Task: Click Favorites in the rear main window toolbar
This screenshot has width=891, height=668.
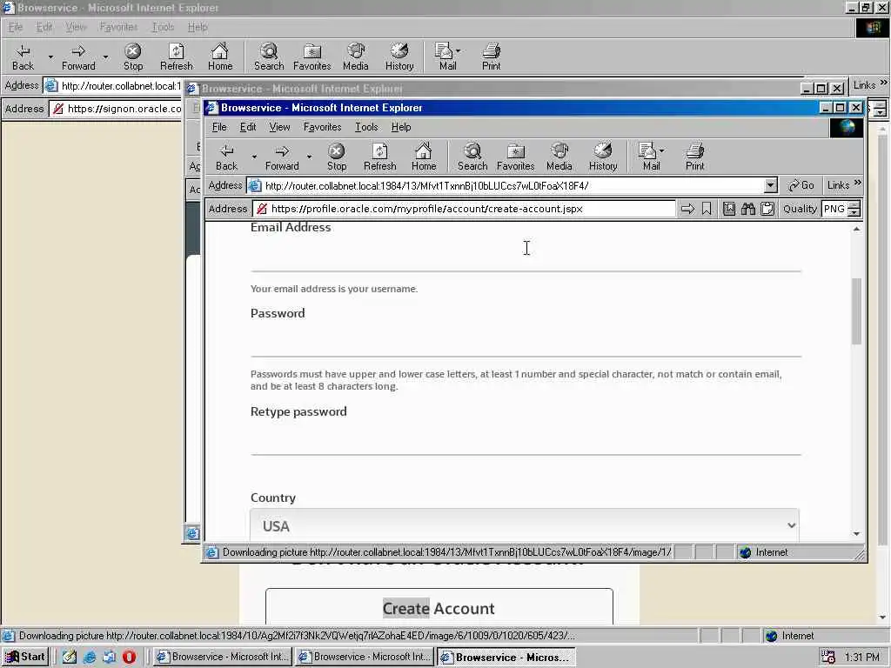Action: click(312, 57)
